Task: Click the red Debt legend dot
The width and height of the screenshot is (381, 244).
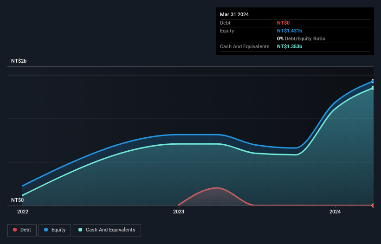Action: pos(15,230)
